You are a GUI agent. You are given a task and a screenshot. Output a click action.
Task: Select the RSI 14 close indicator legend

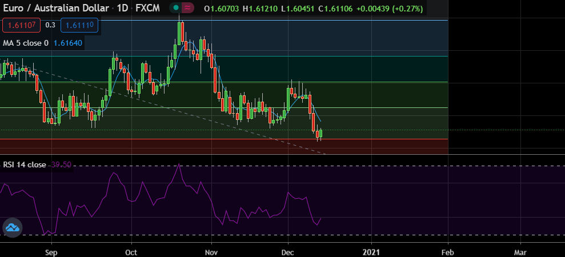point(25,164)
